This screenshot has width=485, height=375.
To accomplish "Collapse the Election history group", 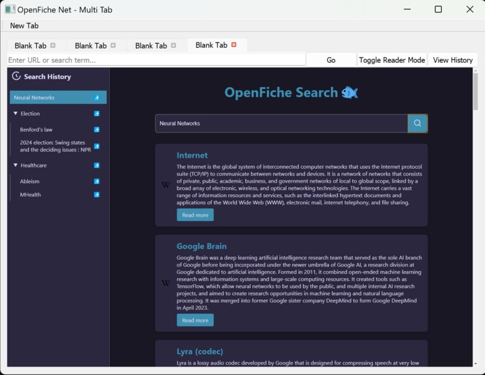I will click(x=16, y=113).
